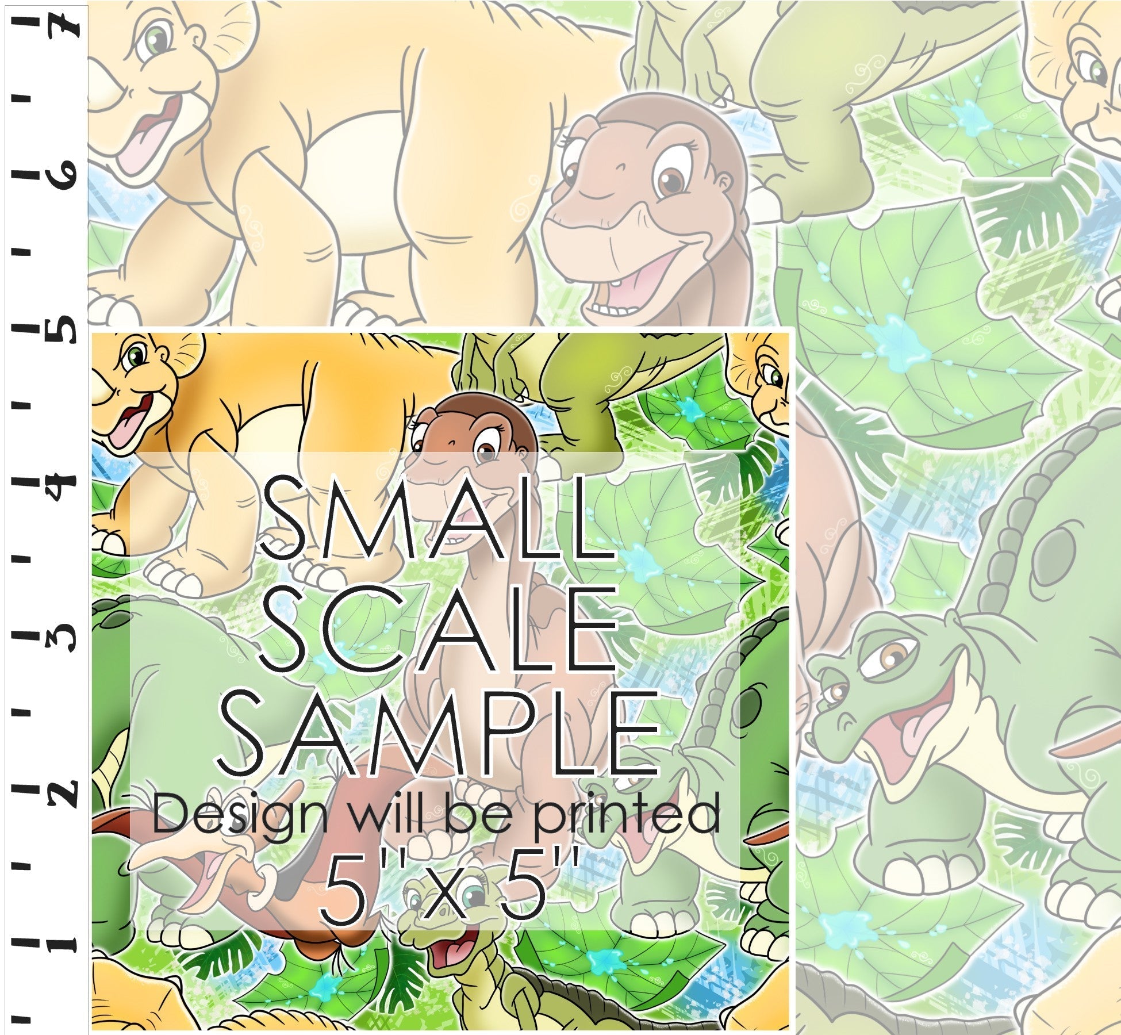Click the 'Design will be printed' text
Image resolution: width=1121 pixels, height=1035 pixels.
436,816
